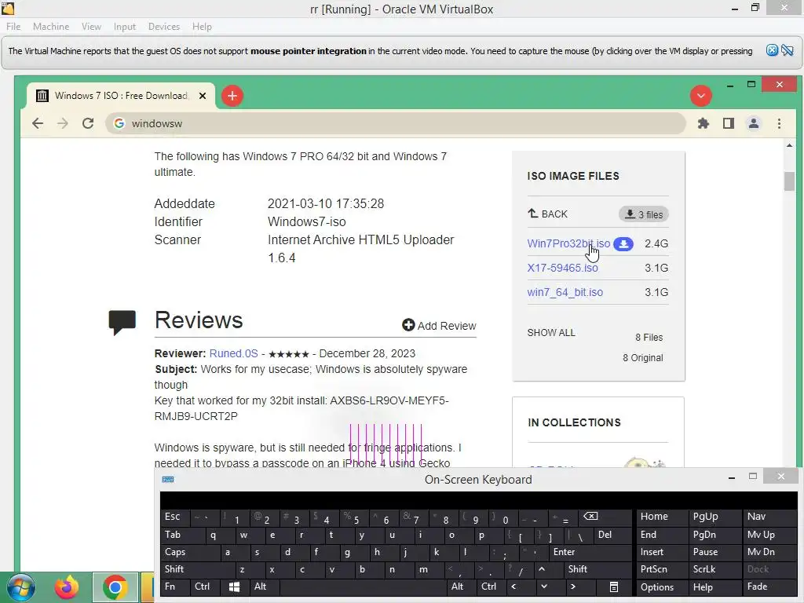Toggle right Shift key on keyboard
The width and height of the screenshot is (804, 603).
pos(598,569)
